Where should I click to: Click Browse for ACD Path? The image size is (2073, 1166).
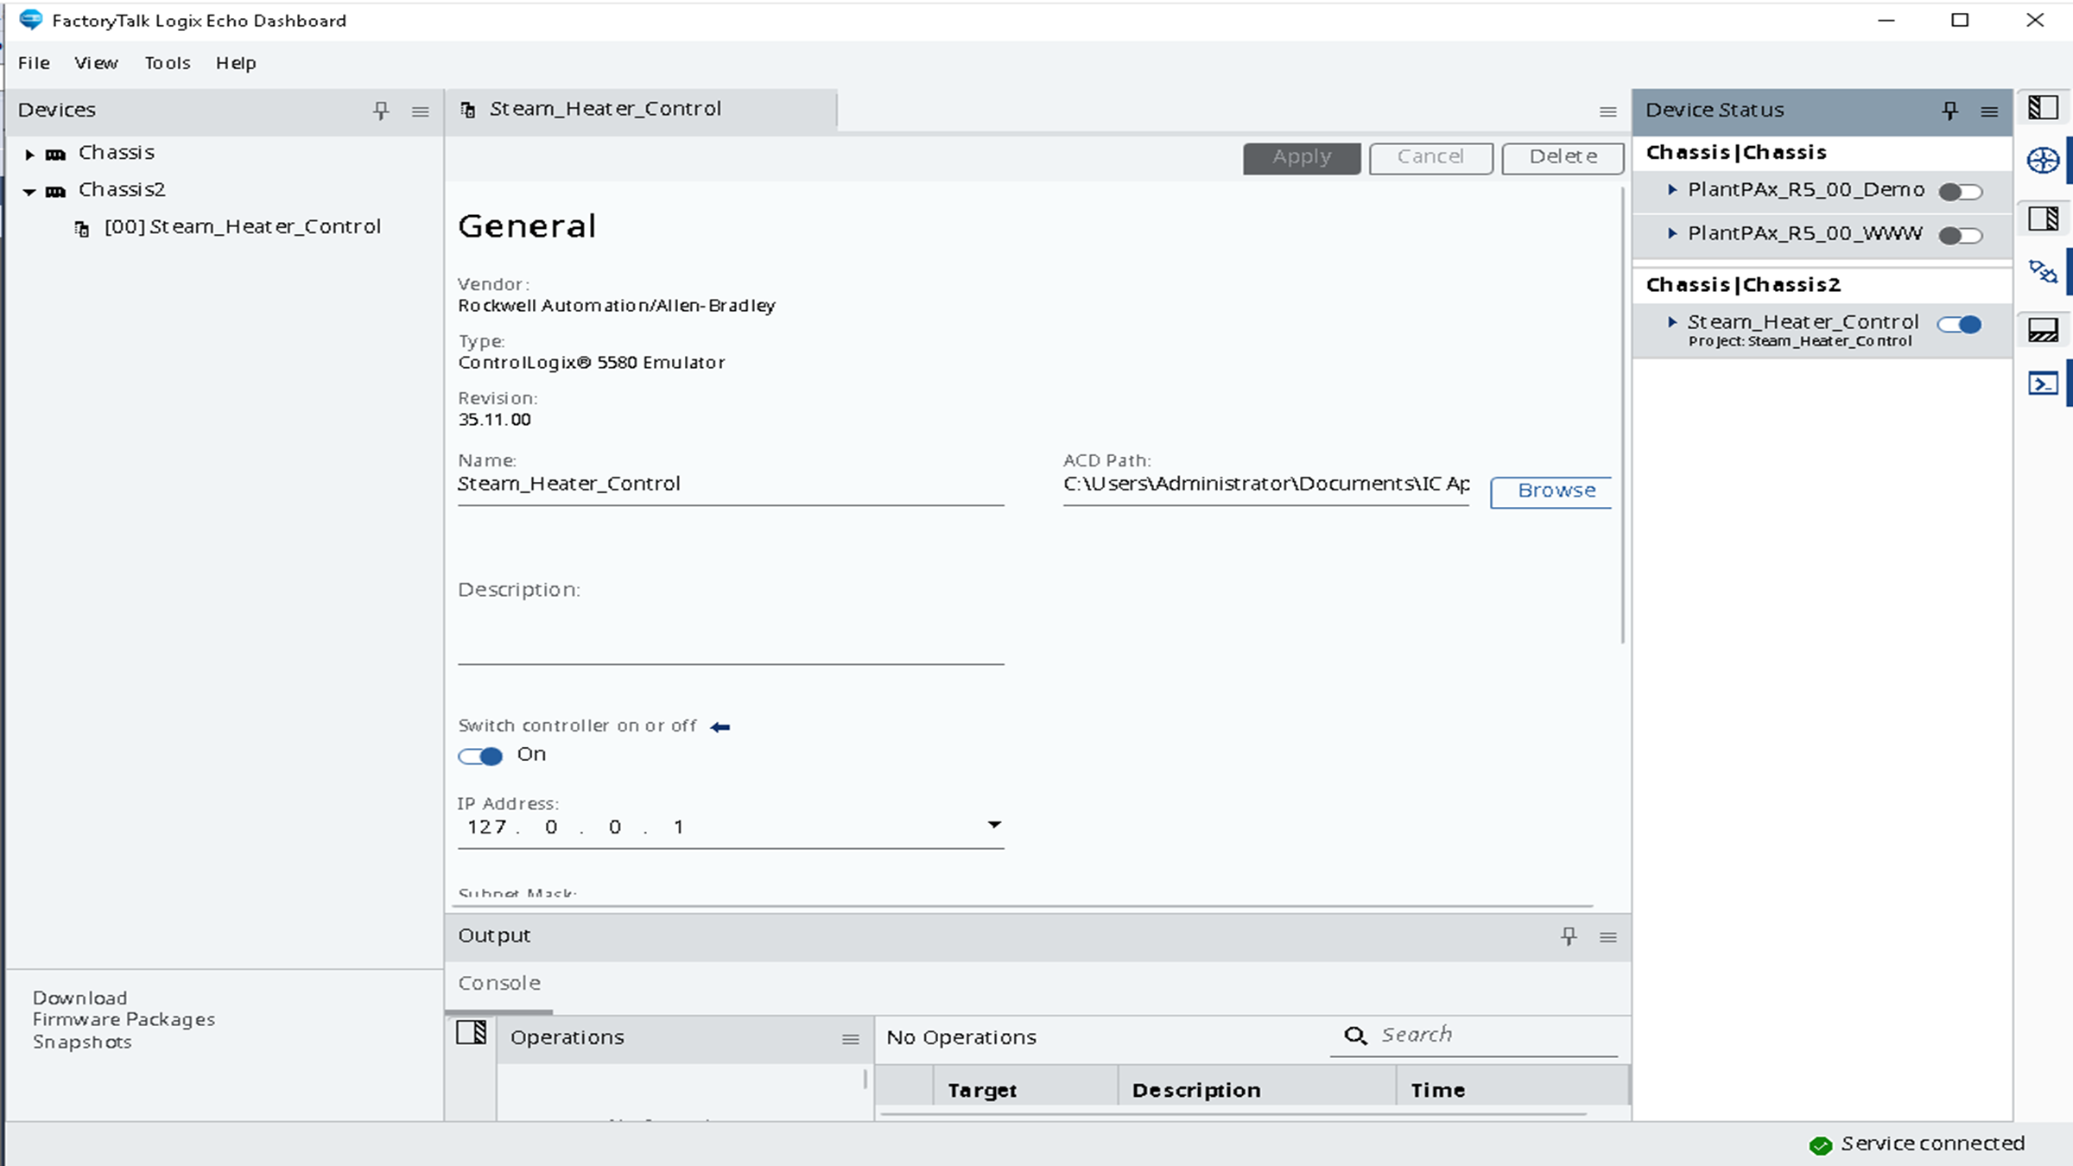click(x=1552, y=491)
